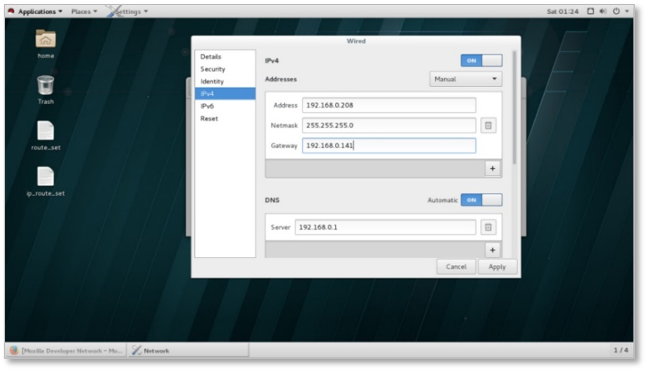
Task: Delete the IPv4 address entry with trash icon
Action: [488, 126]
